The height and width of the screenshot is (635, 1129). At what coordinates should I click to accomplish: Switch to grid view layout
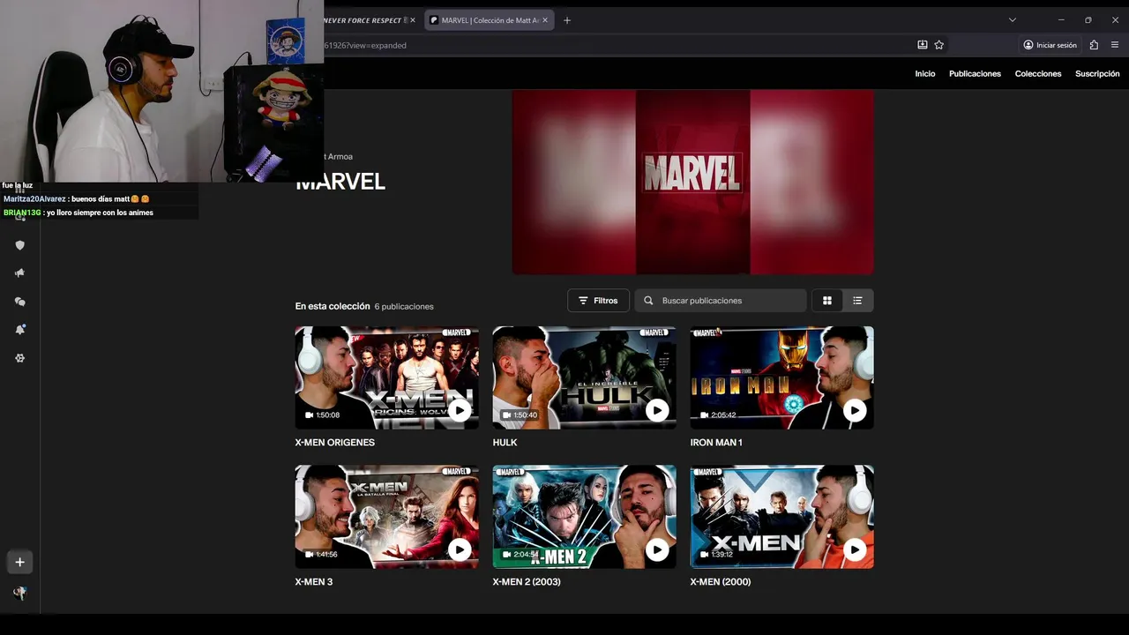point(827,301)
